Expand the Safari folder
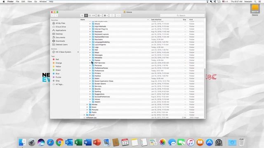This screenshot has width=264, height=148. [x=90, y=79]
